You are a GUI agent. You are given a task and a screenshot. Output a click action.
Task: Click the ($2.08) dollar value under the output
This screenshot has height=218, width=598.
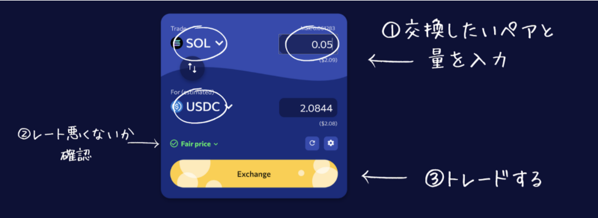point(328,124)
